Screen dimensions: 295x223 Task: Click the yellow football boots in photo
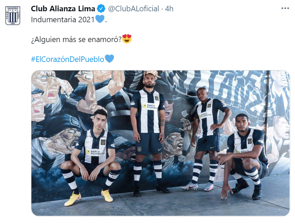(x=88, y=198)
